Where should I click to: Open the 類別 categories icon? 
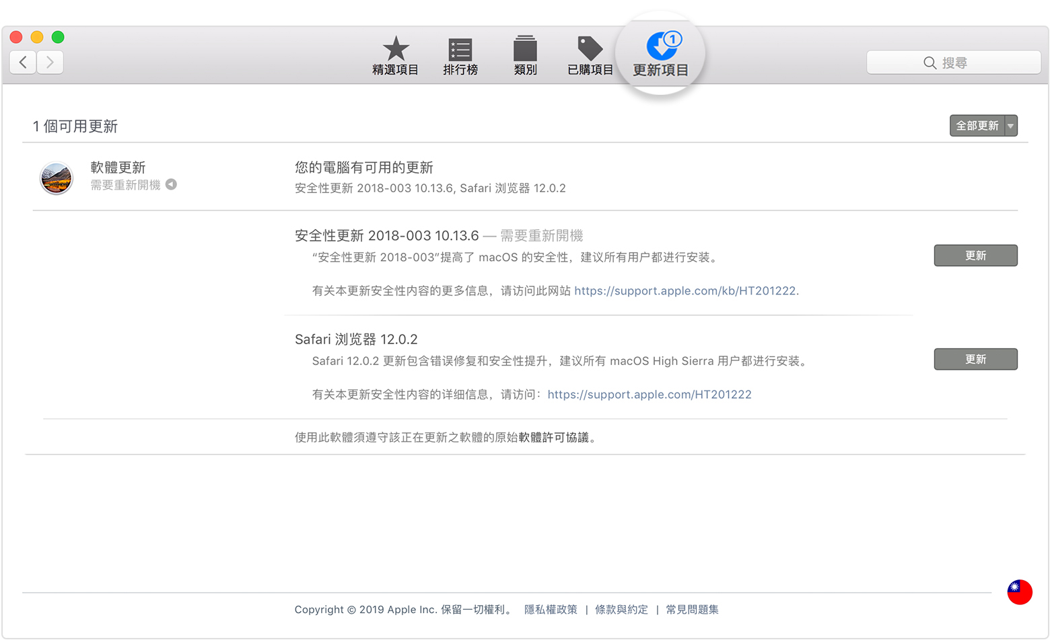pyautogui.click(x=525, y=48)
